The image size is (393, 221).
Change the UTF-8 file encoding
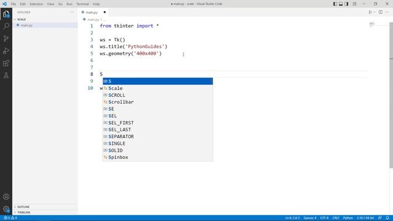coord(324,218)
